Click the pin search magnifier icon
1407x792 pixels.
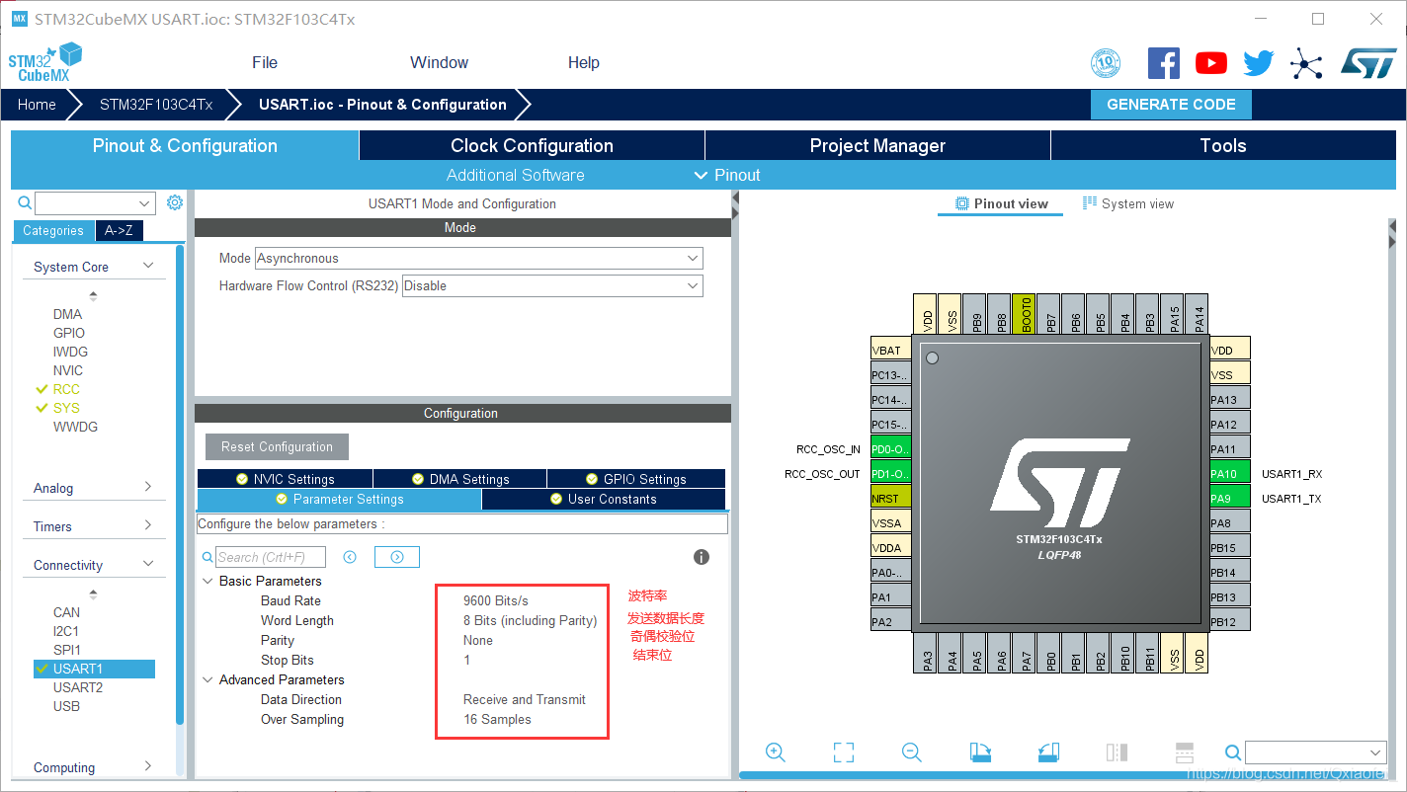[x=1233, y=752]
